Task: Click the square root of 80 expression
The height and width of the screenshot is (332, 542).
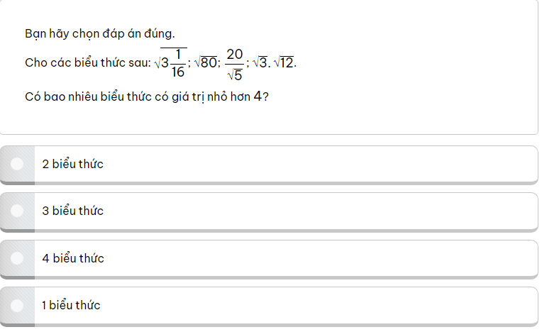Action: tap(206, 63)
